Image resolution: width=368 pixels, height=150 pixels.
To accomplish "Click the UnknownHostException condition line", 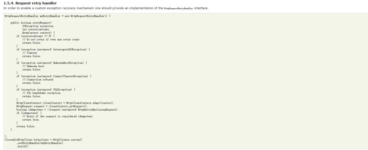I will 52,63.
